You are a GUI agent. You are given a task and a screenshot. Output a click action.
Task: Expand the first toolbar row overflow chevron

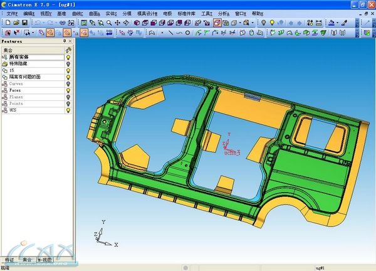[x=357, y=23]
